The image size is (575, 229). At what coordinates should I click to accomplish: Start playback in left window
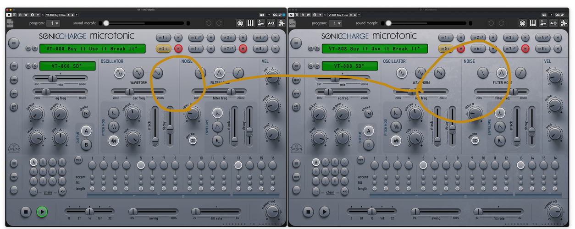pos(42,212)
